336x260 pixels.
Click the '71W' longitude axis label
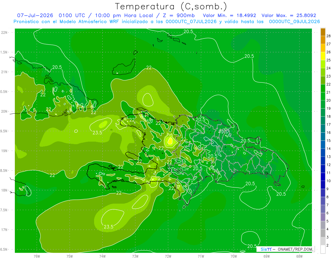(201, 256)
